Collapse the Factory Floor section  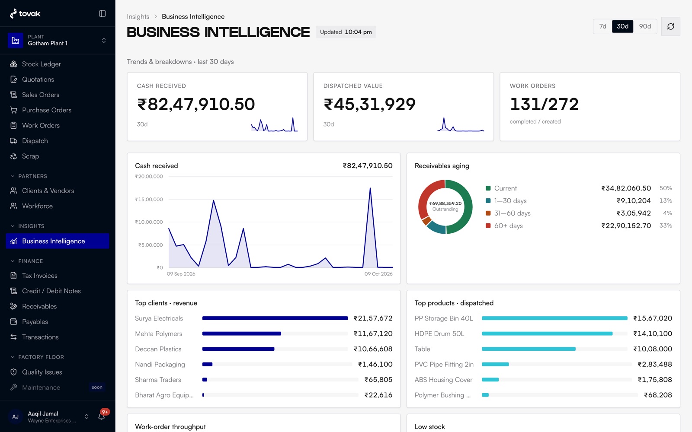tap(37, 357)
